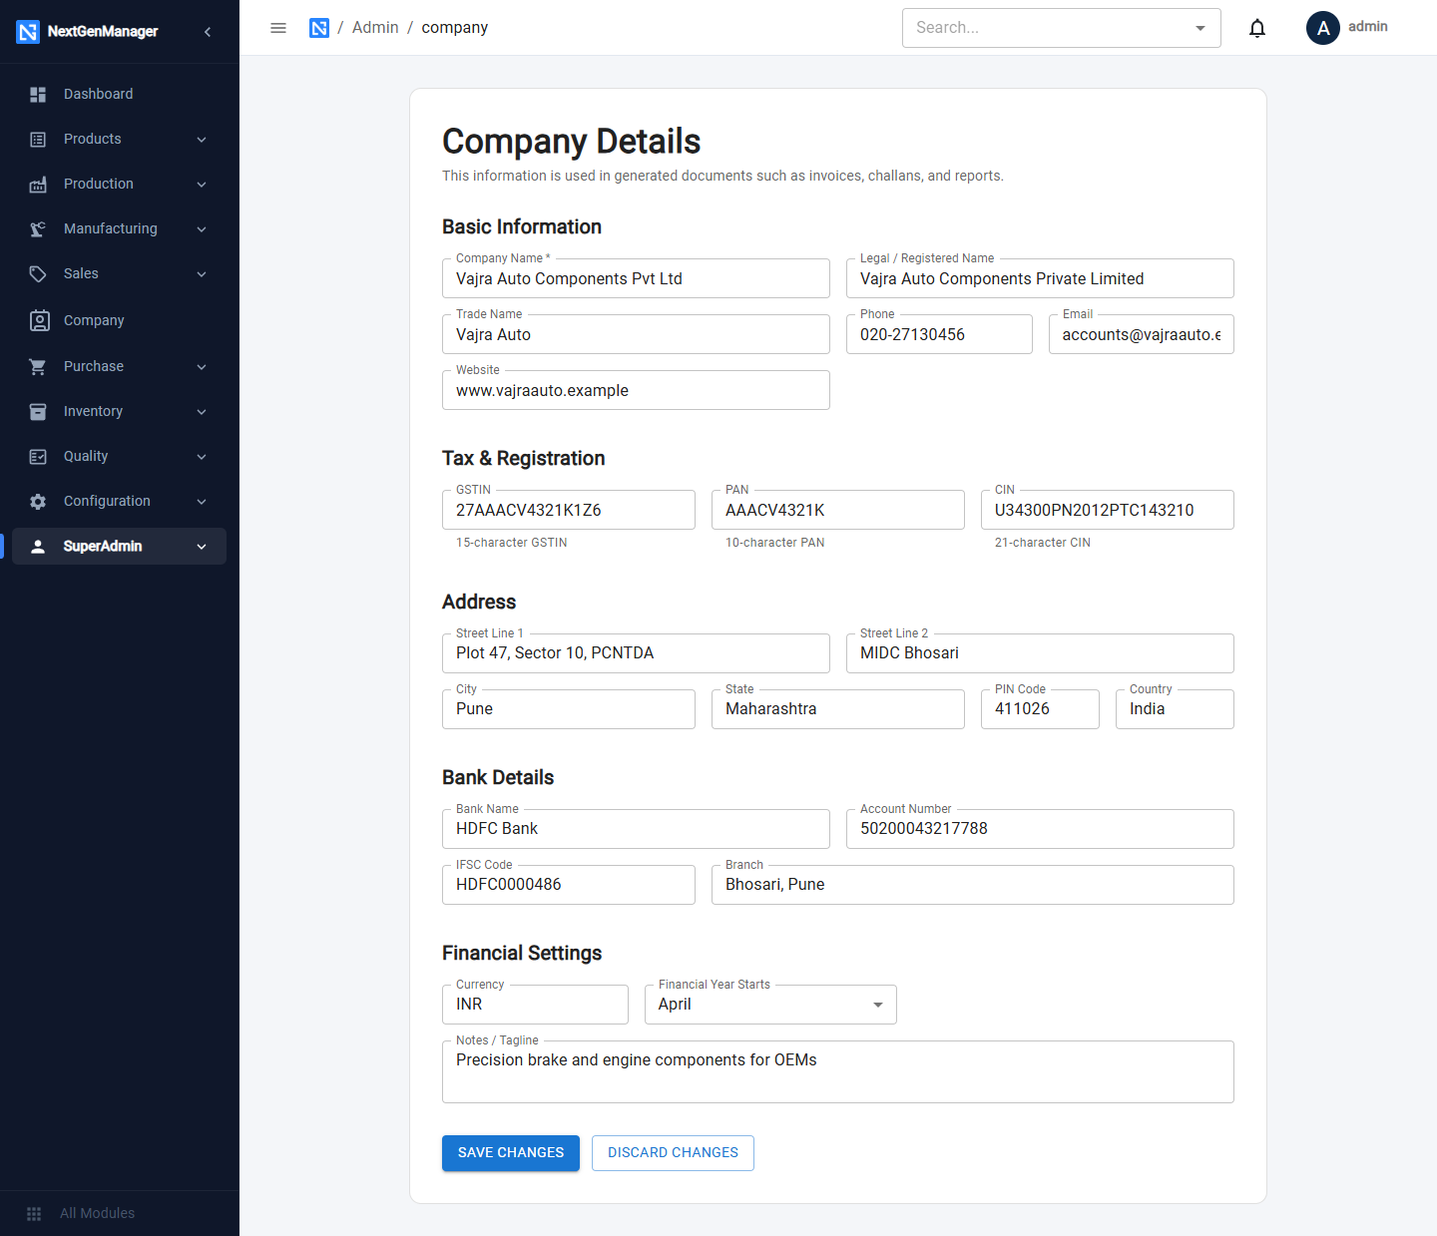
Task: Expand the Manufacturing menu chevron
Action: coord(202,229)
